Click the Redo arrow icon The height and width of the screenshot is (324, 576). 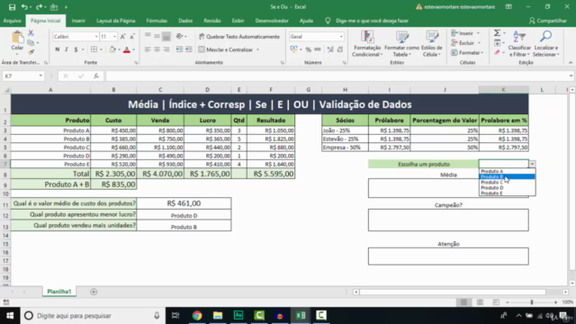[39, 7]
